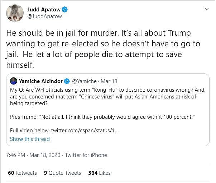The image size is (216, 183).
Task: View the 60 Retweets list
Action: point(22,173)
